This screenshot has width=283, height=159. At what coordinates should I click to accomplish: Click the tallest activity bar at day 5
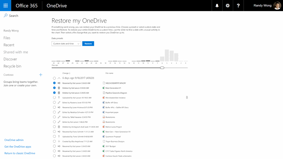(167, 55)
